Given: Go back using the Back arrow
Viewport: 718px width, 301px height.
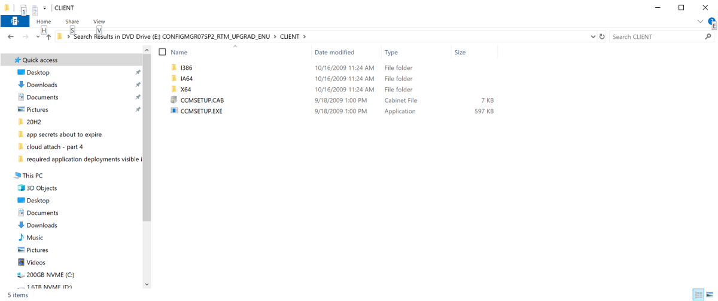Looking at the screenshot, I should [x=11, y=36].
